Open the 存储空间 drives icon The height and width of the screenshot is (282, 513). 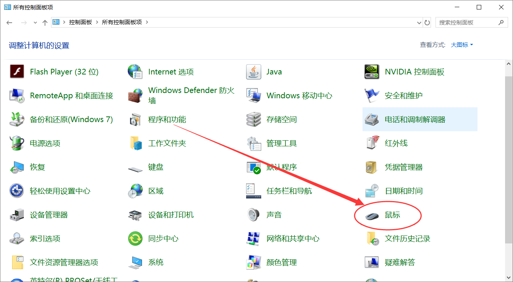tap(253, 119)
